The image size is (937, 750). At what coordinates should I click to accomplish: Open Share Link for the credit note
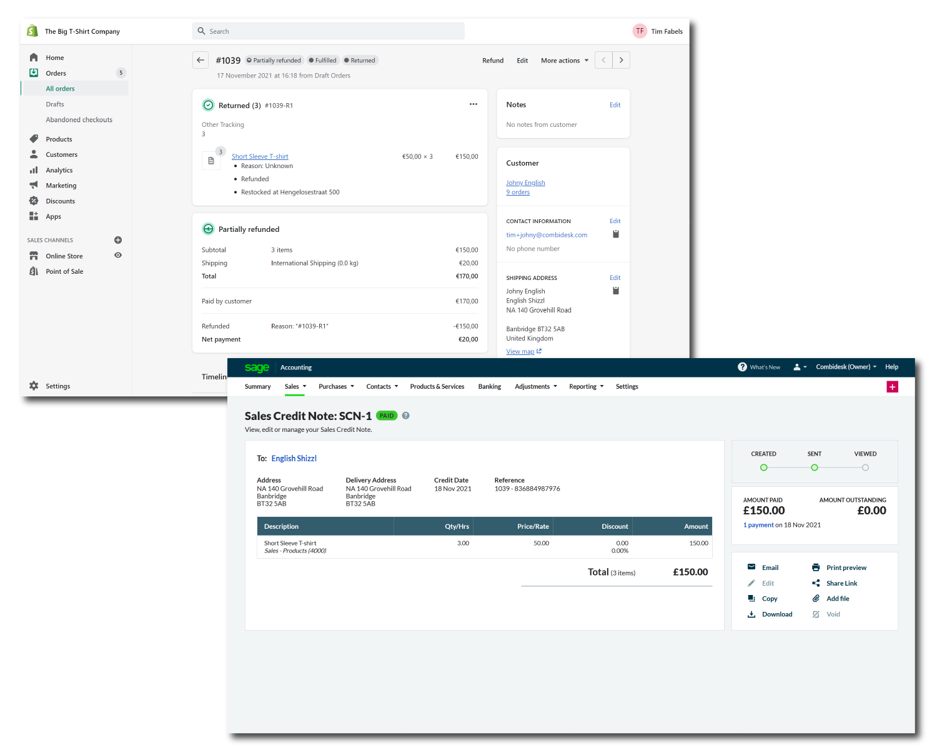pyautogui.click(x=816, y=583)
